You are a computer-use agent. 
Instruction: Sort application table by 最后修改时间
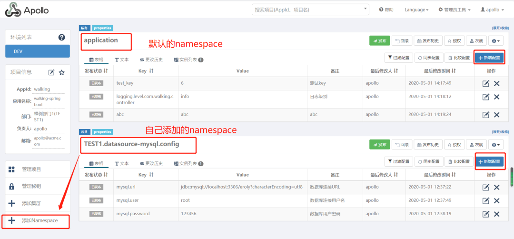[454, 71]
